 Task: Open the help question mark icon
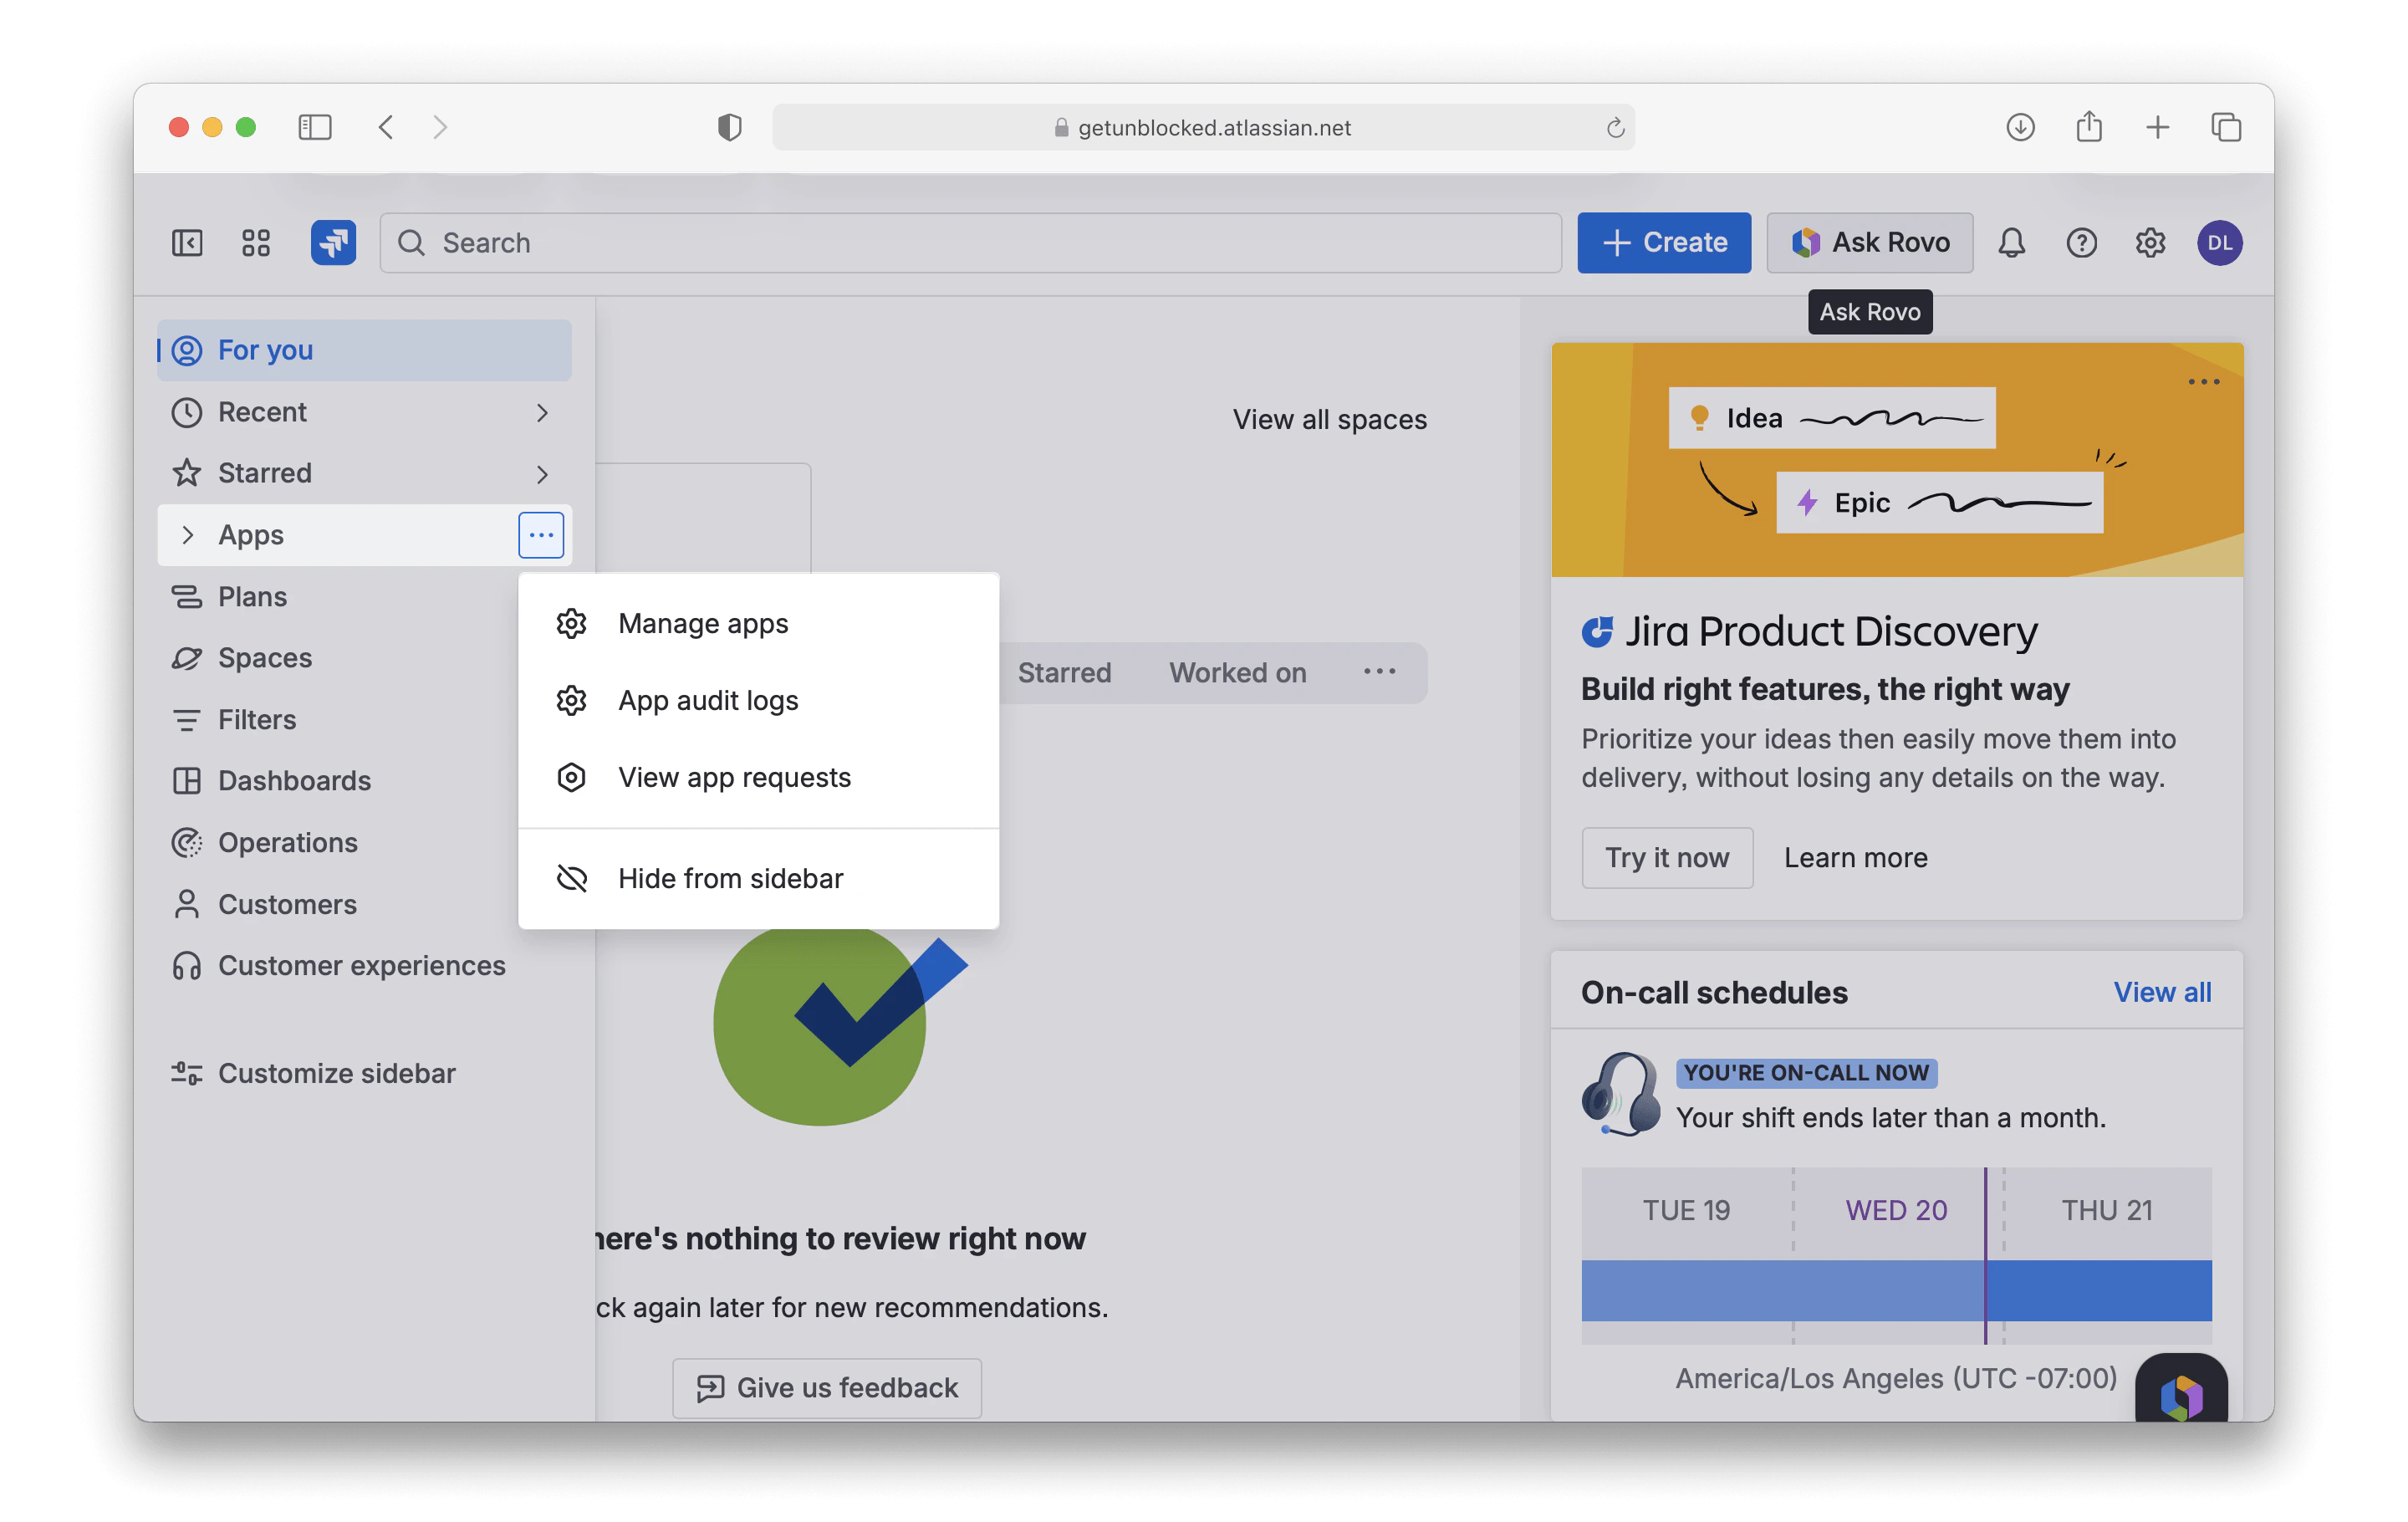(x=2081, y=243)
